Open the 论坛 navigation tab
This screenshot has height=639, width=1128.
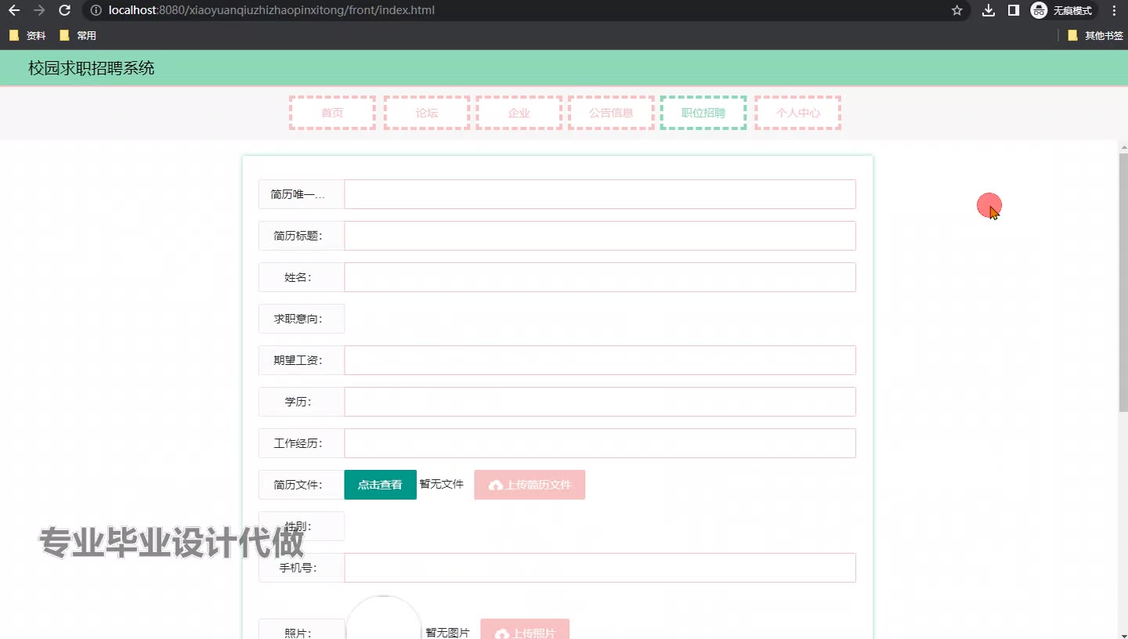(427, 113)
